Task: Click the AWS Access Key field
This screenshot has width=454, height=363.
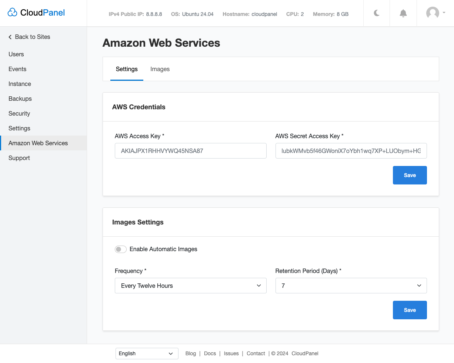Action: [190, 151]
